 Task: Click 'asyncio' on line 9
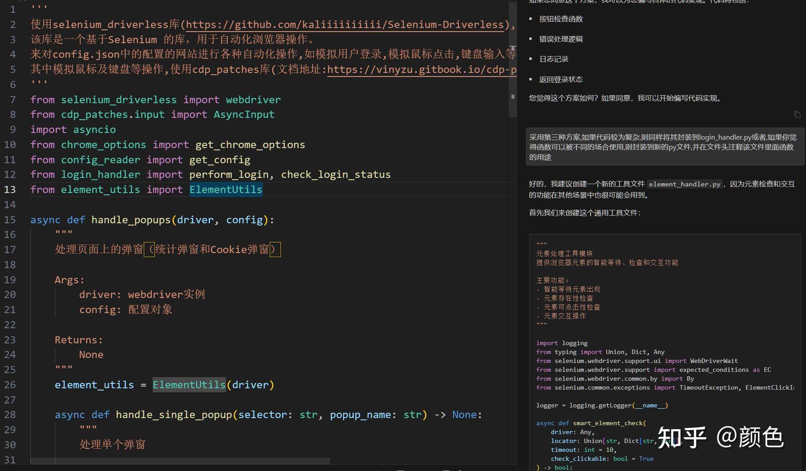[x=94, y=129]
